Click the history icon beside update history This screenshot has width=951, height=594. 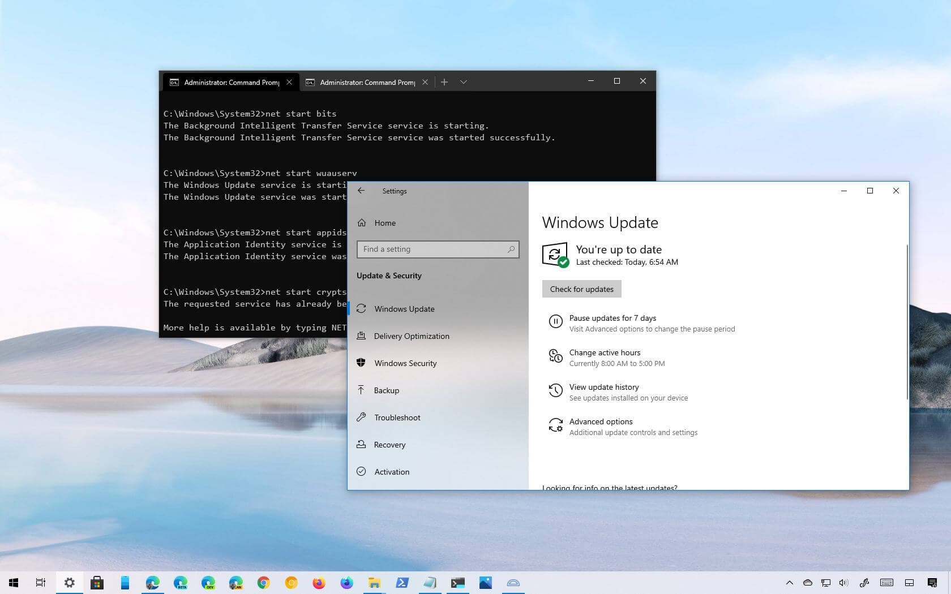coord(555,391)
